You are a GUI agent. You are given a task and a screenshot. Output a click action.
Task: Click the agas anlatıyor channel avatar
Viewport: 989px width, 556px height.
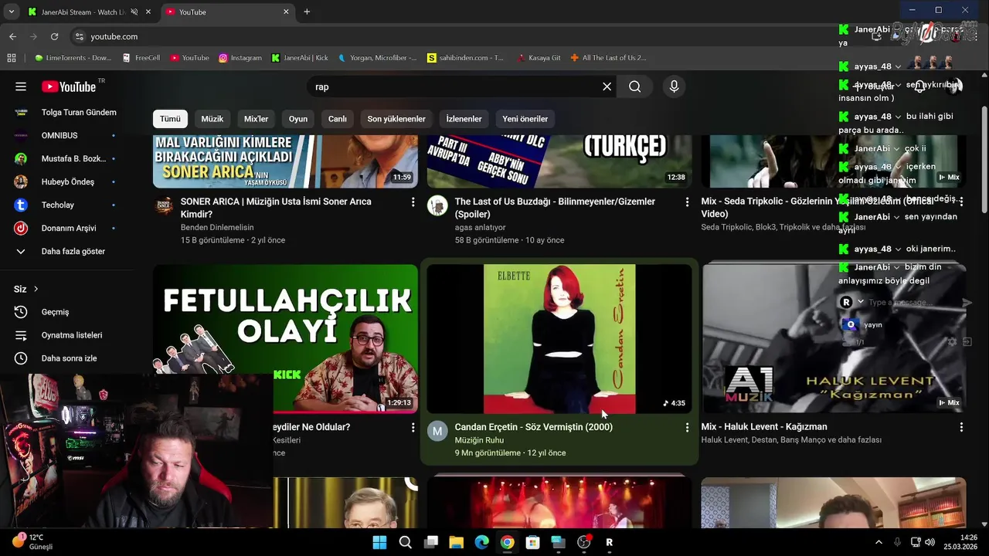click(437, 205)
